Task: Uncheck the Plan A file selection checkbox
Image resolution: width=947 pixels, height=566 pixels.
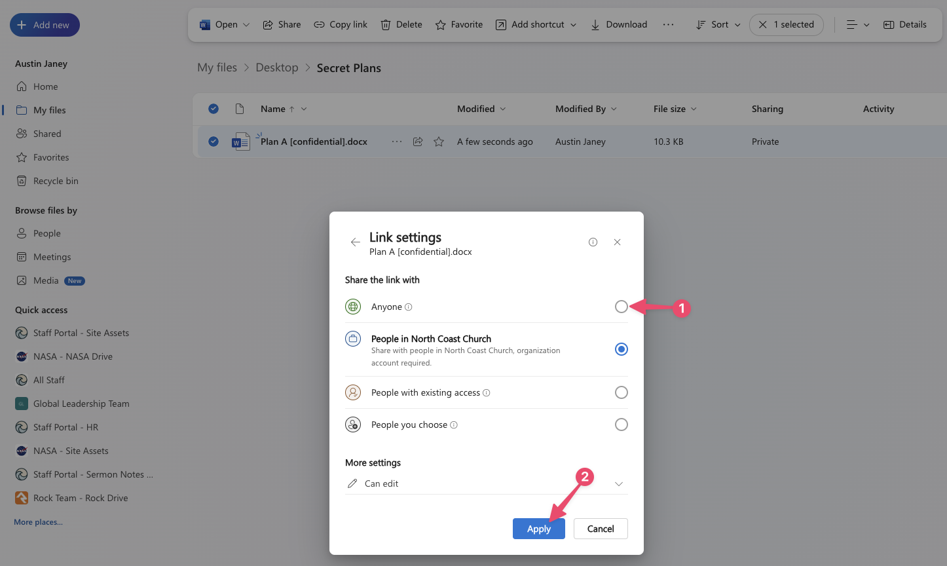Action: (x=214, y=141)
